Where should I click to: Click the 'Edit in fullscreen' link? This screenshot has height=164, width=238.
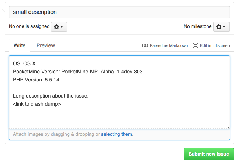215,45
